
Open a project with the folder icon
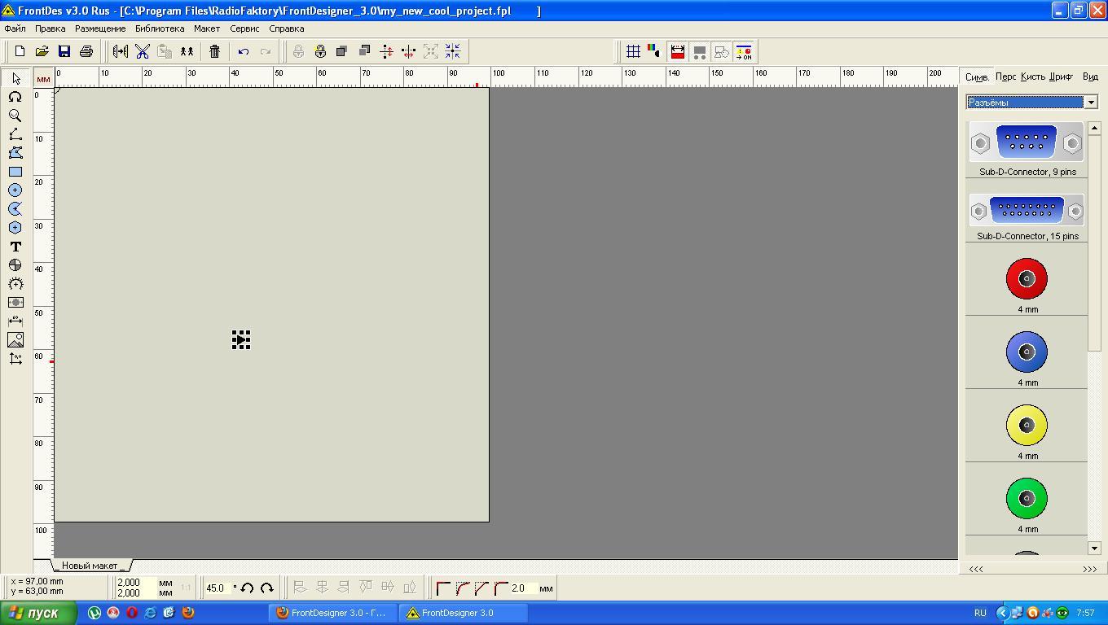(x=42, y=51)
